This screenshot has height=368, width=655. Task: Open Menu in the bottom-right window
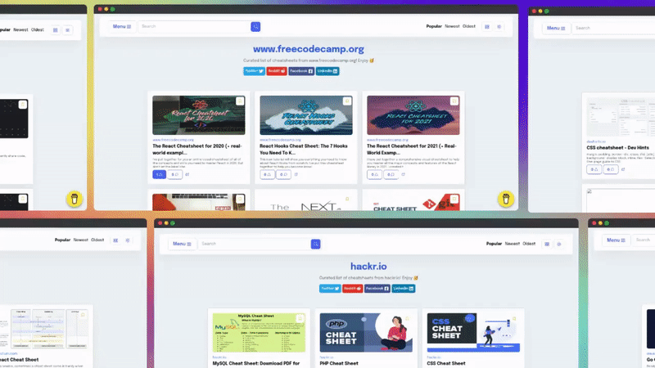click(616, 240)
